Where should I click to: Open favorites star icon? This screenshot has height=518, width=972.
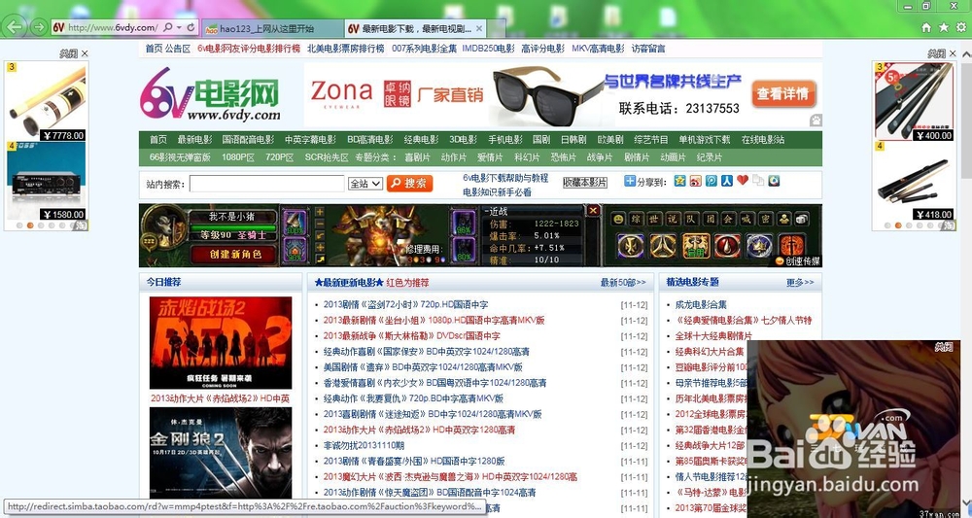pos(944,27)
